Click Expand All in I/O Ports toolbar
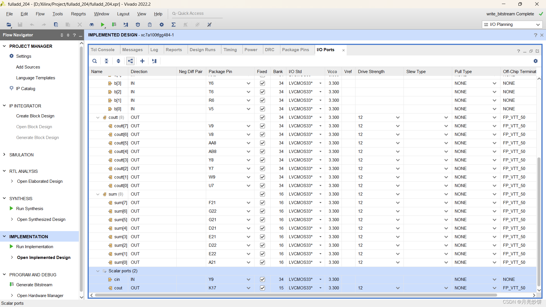Screen dimensions: 546x307 tap(118, 61)
